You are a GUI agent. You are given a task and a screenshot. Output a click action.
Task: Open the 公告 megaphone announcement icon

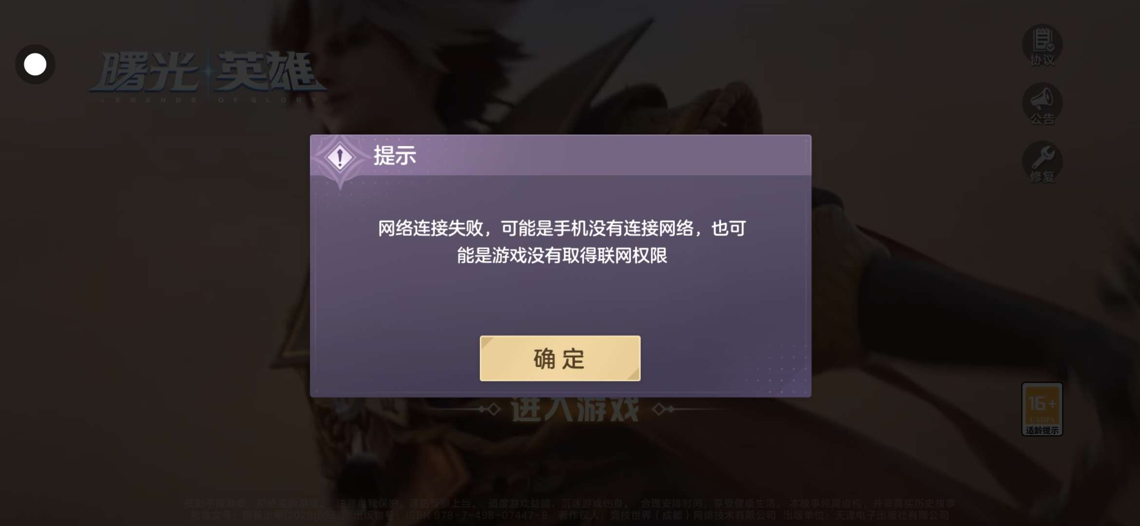point(1042,104)
